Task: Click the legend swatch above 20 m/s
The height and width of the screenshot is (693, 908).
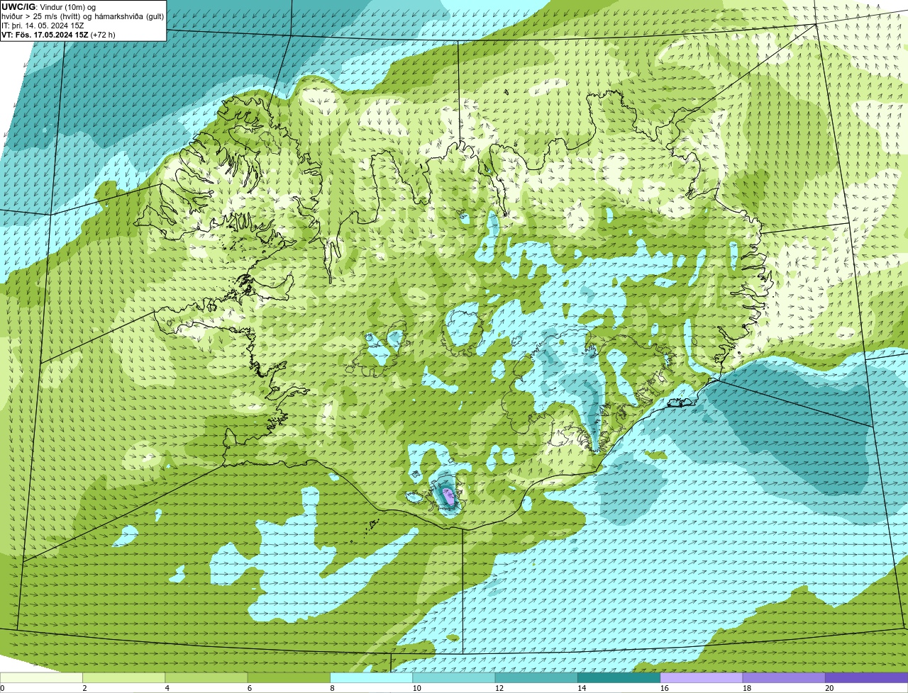Action: pyautogui.click(x=866, y=678)
